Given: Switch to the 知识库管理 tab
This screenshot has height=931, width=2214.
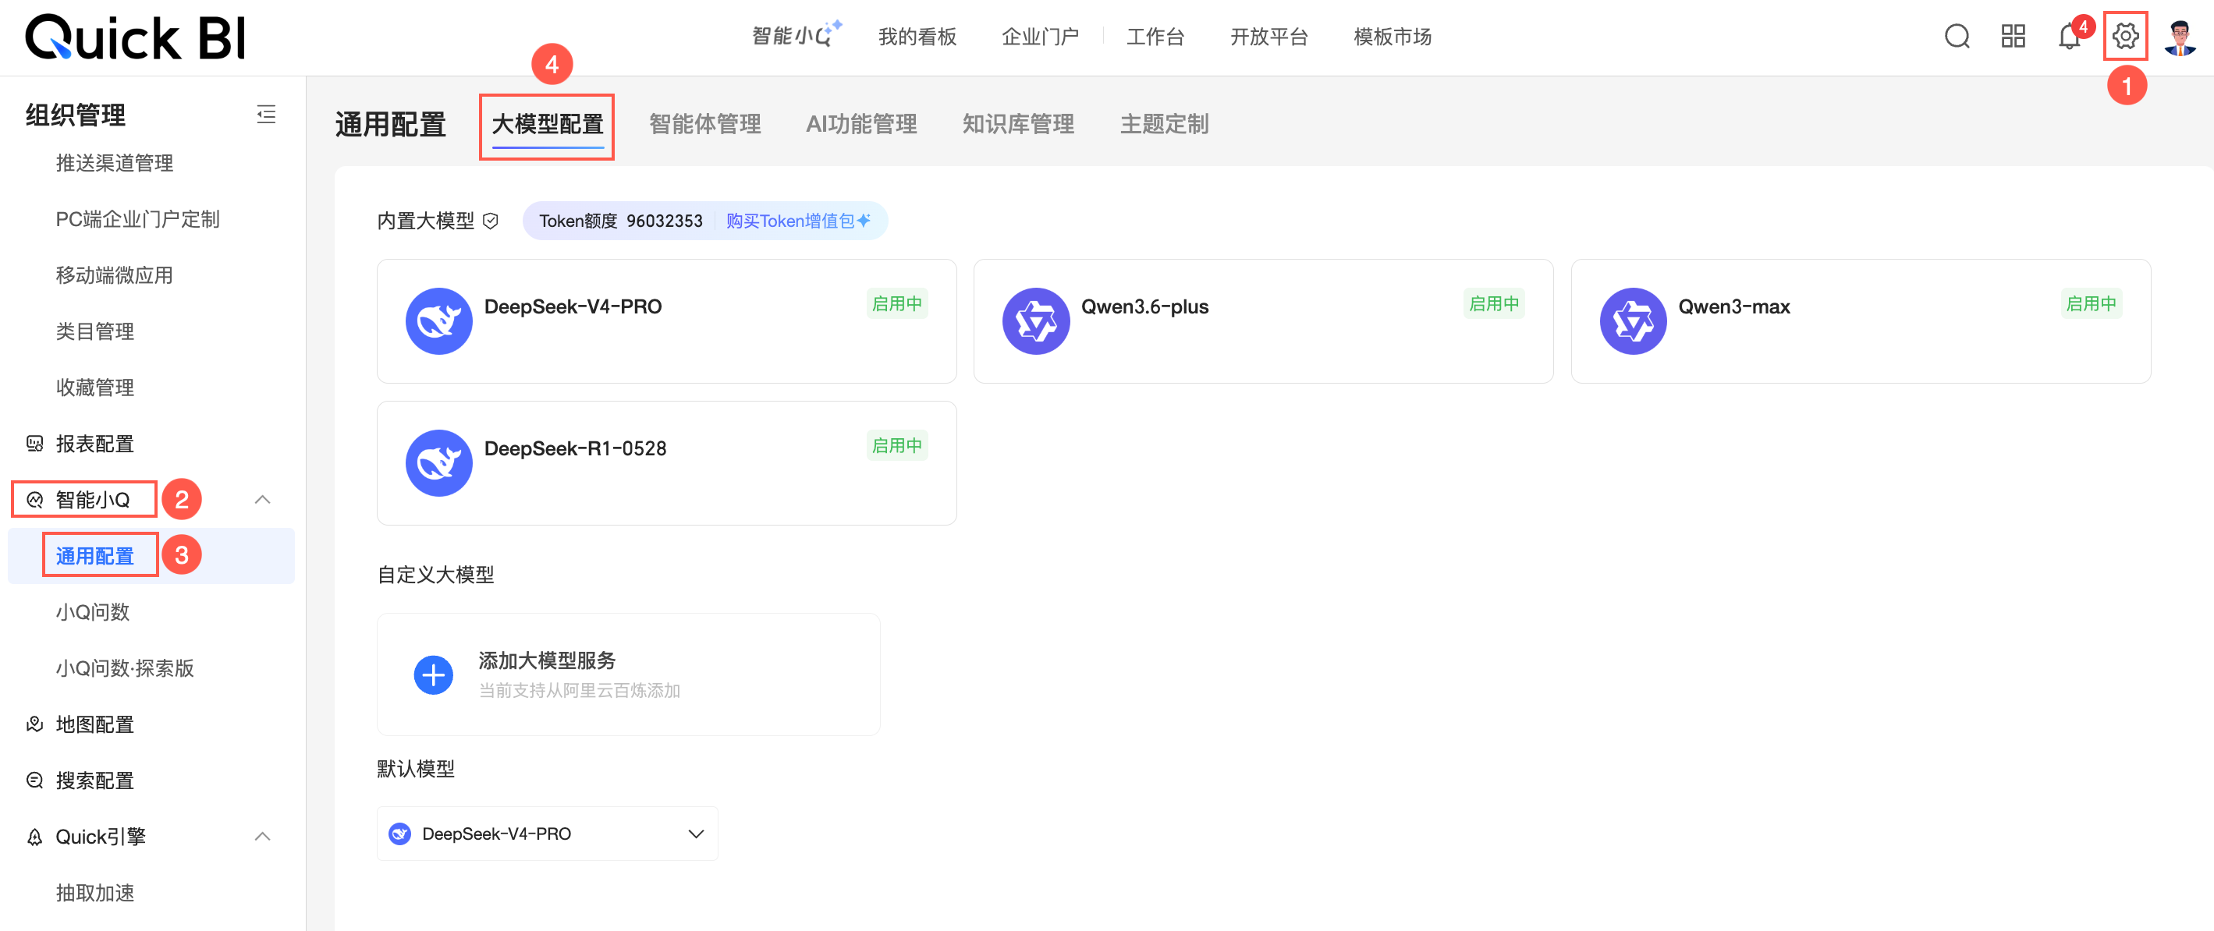Looking at the screenshot, I should click(1019, 125).
